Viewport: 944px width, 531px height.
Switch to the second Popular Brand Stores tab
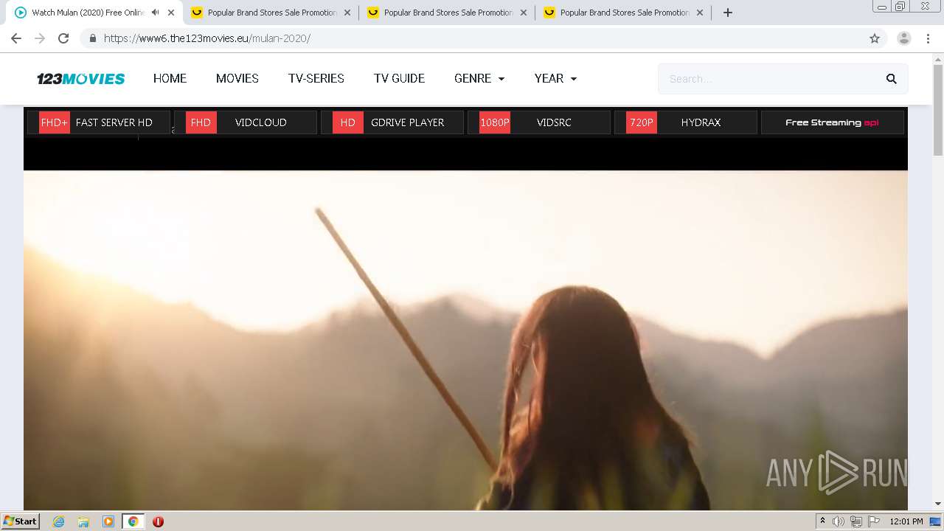[x=448, y=13]
